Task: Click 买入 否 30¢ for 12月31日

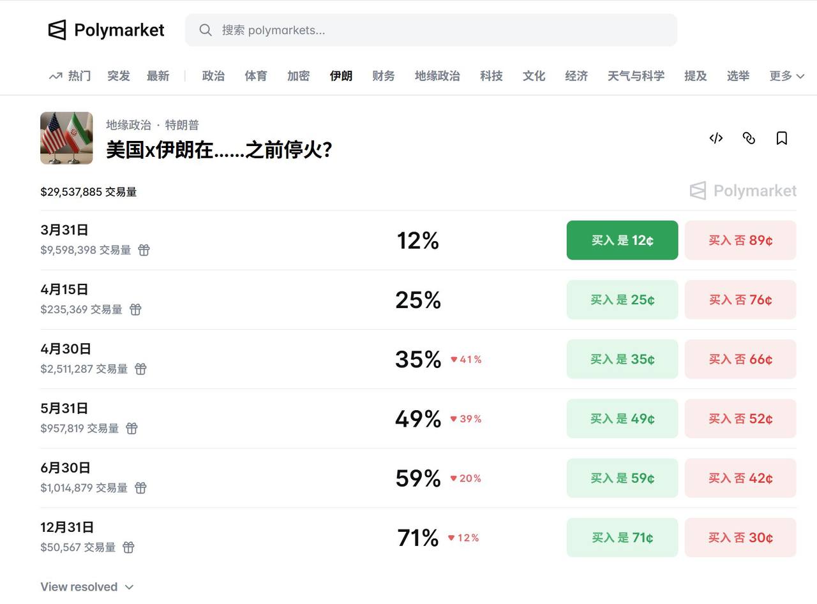Action: point(740,537)
